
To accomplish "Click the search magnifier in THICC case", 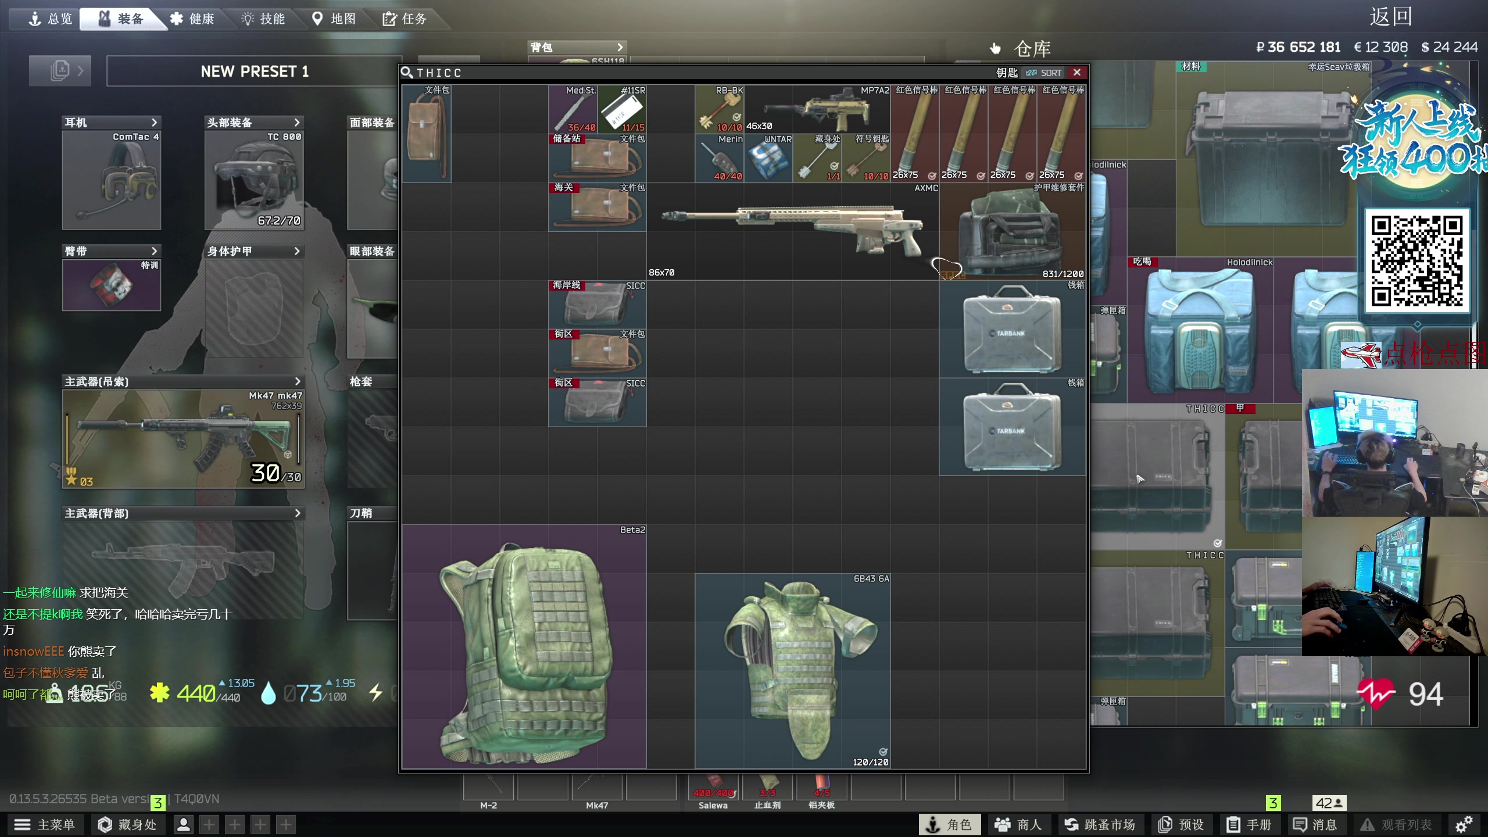I will pos(407,73).
